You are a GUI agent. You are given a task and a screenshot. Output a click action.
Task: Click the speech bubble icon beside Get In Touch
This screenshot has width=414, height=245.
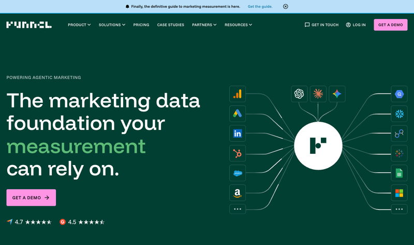pyautogui.click(x=307, y=25)
